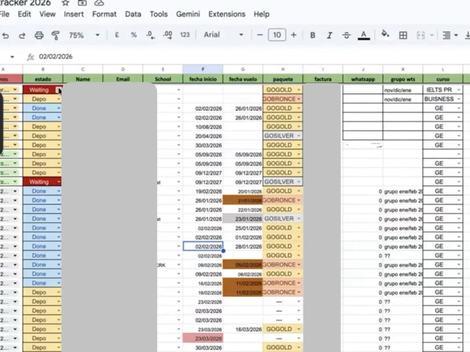470x352 pixels.
Task: Click the 'fecha vuelo' header cell
Action: [243, 79]
